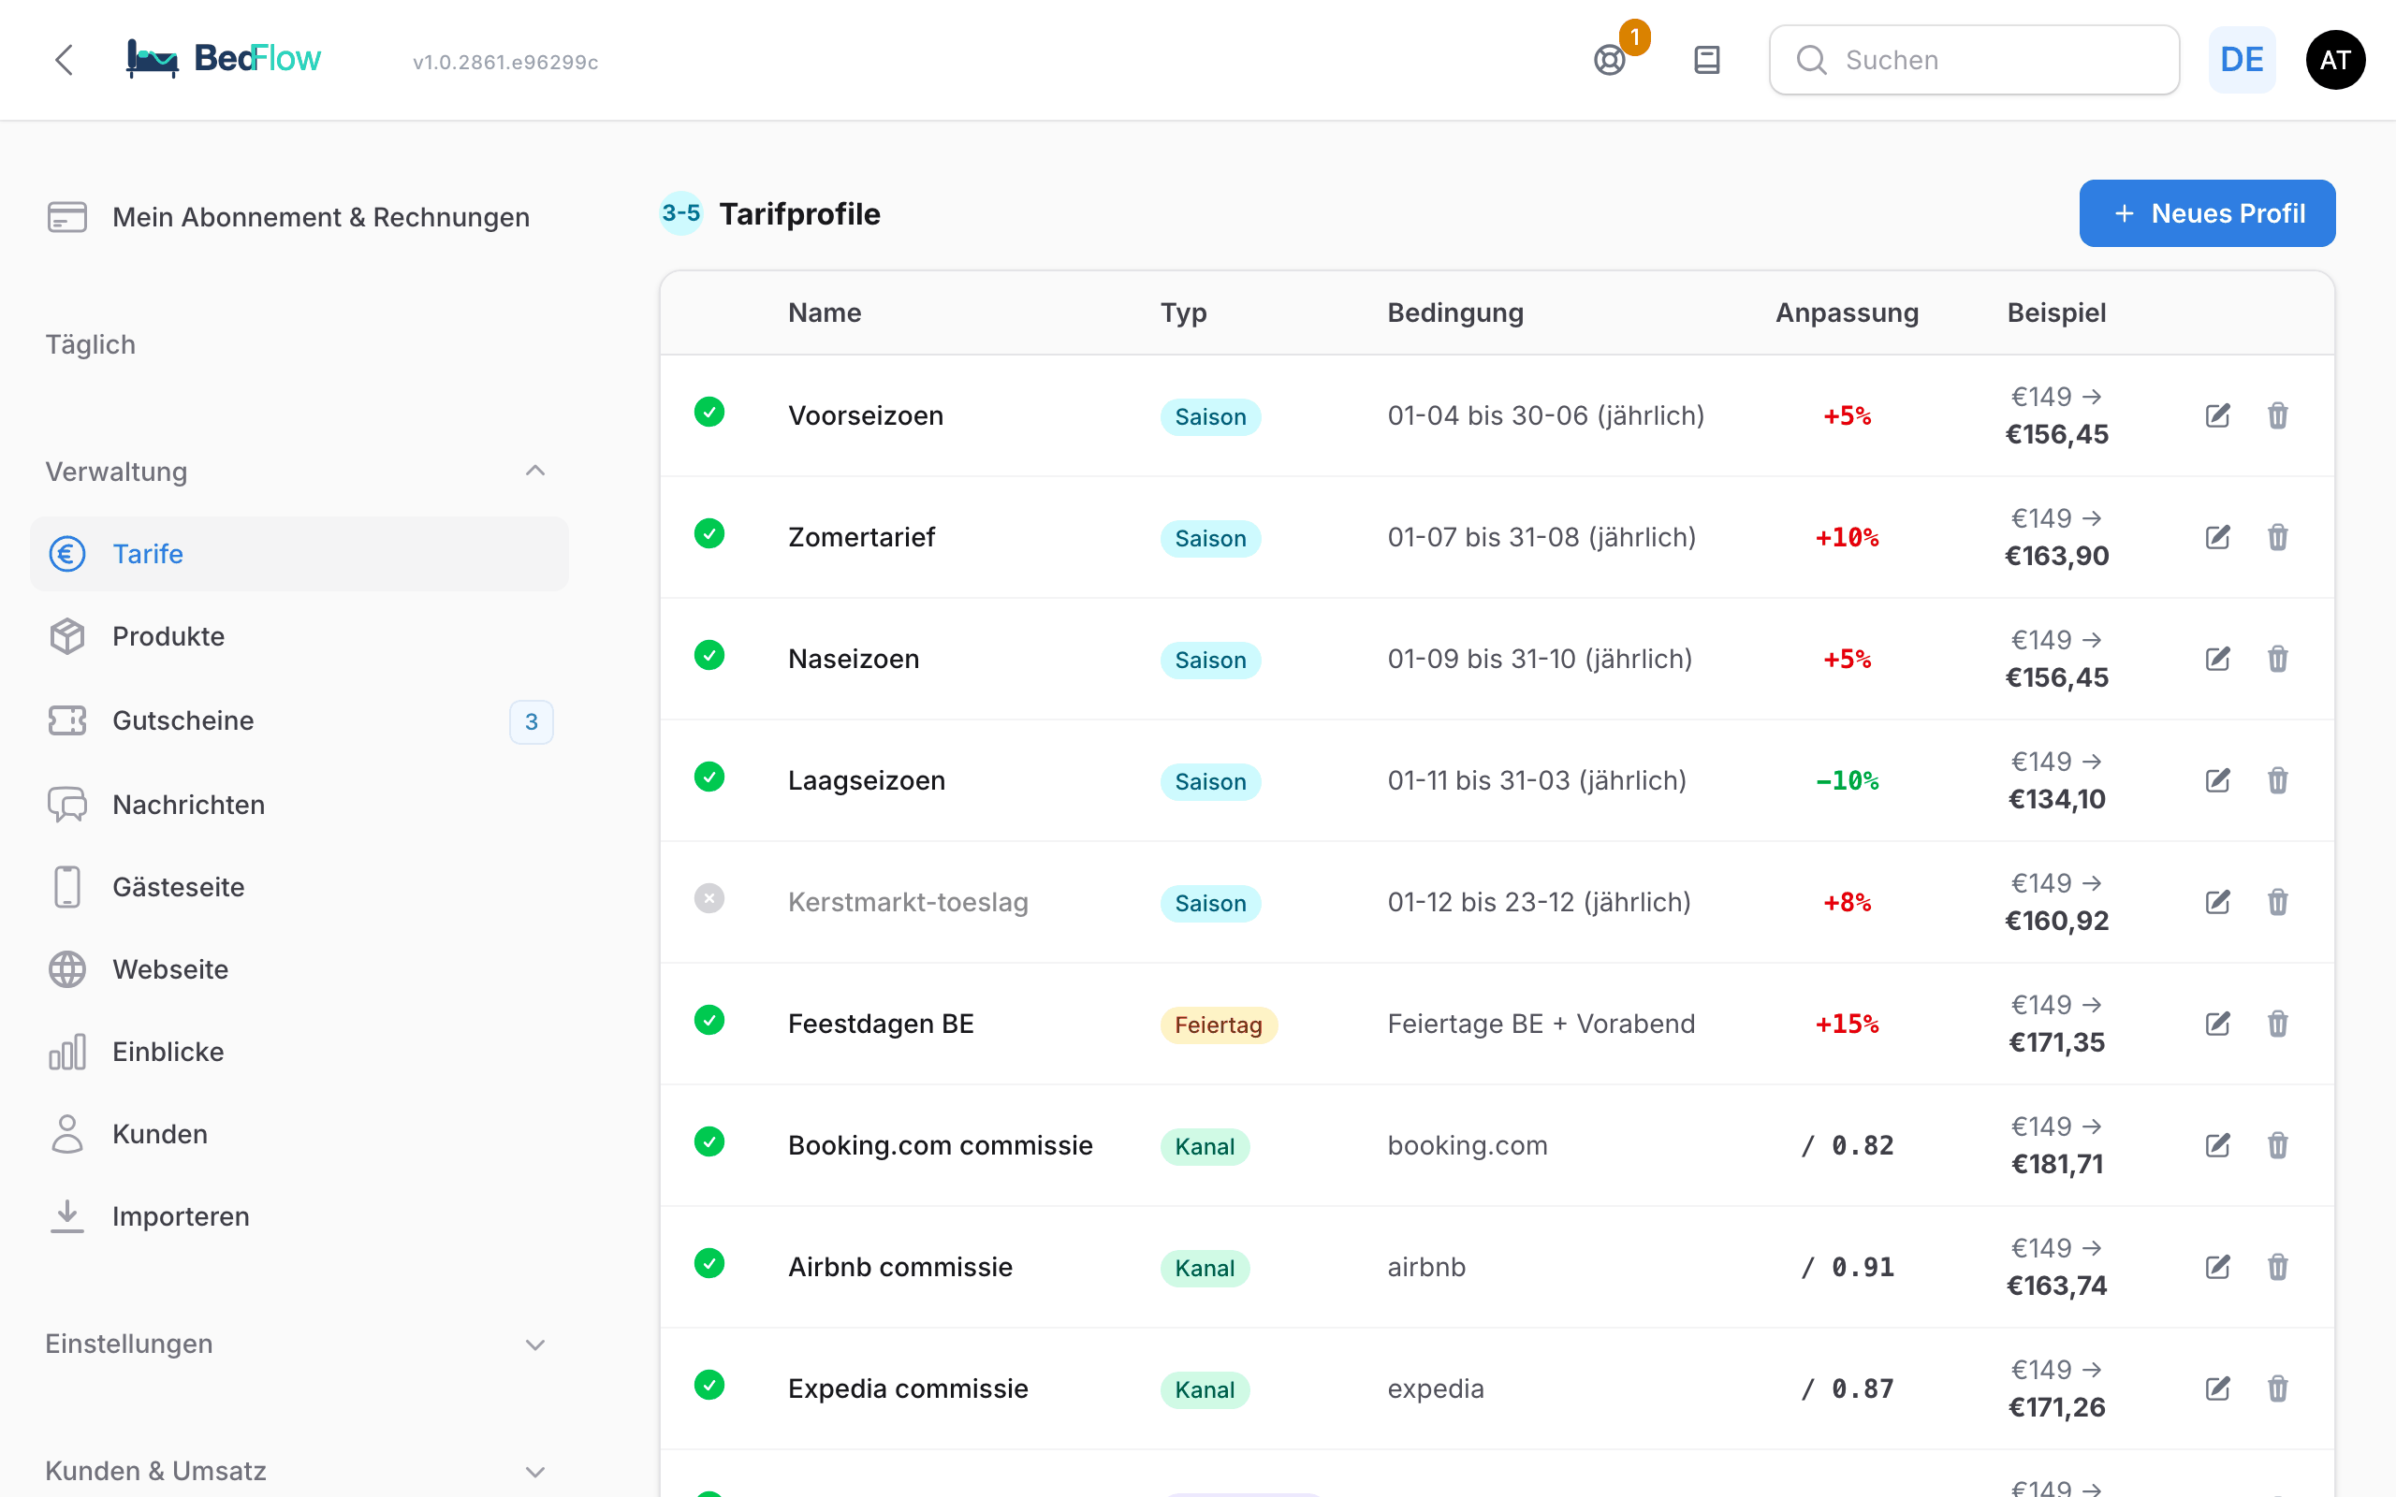Edit the Airbnb commissie profile

(x=2218, y=1267)
